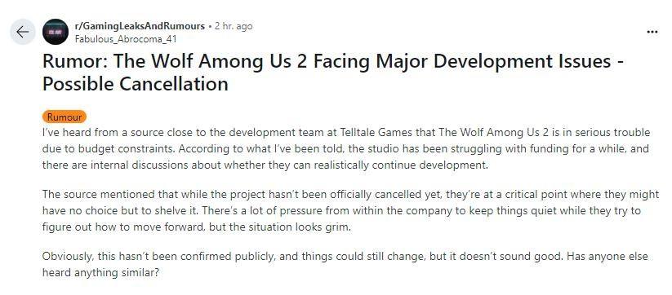
Task: Open the GamingLeaksAndRumours subreddit avatar
Action: click(x=56, y=32)
